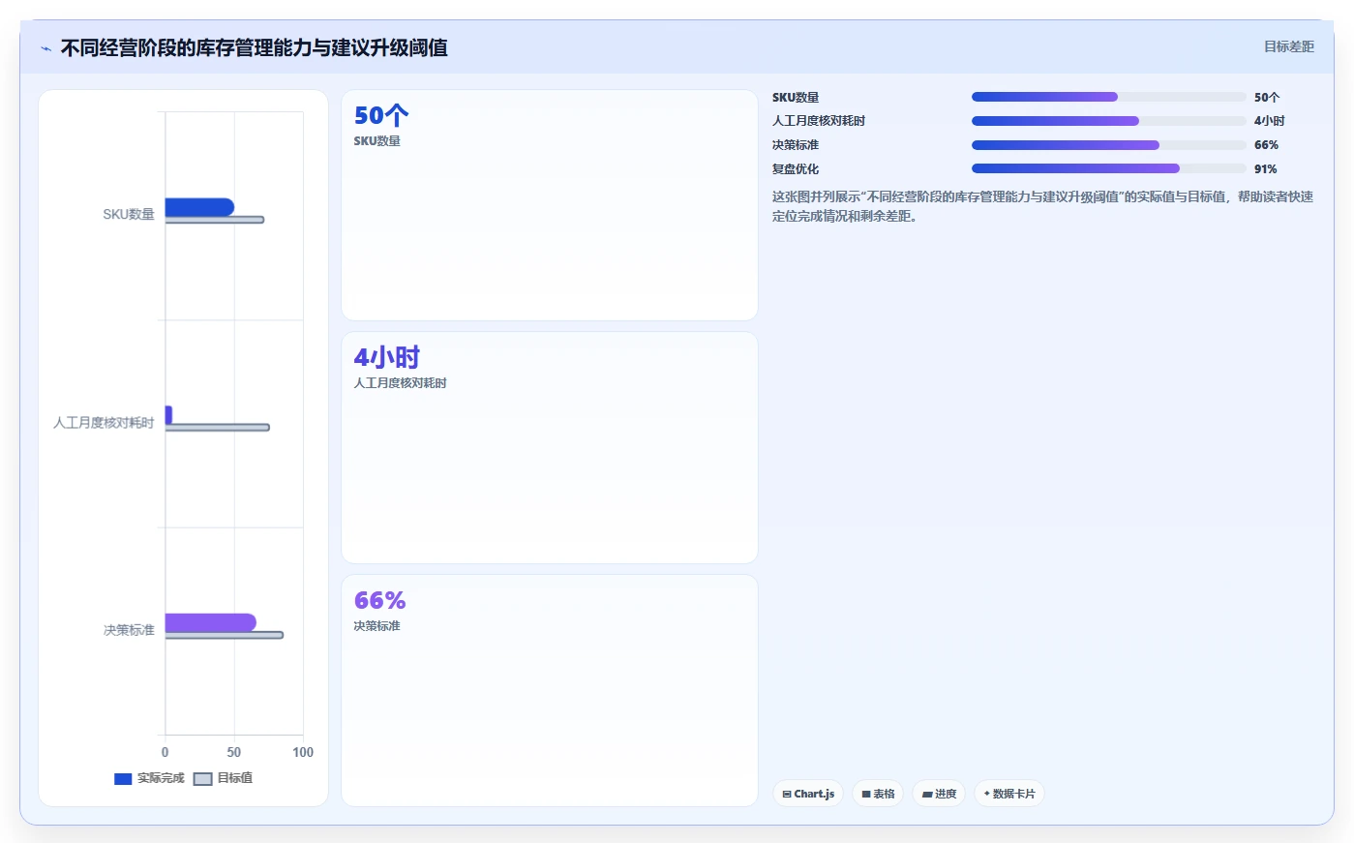Image resolution: width=1354 pixels, height=843 pixels.
Task: Click the 进度 tag chip
Action: (x=939, y=794)
